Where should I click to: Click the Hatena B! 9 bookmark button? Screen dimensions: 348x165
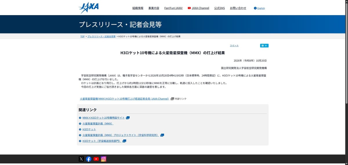[x=264, y=46]
